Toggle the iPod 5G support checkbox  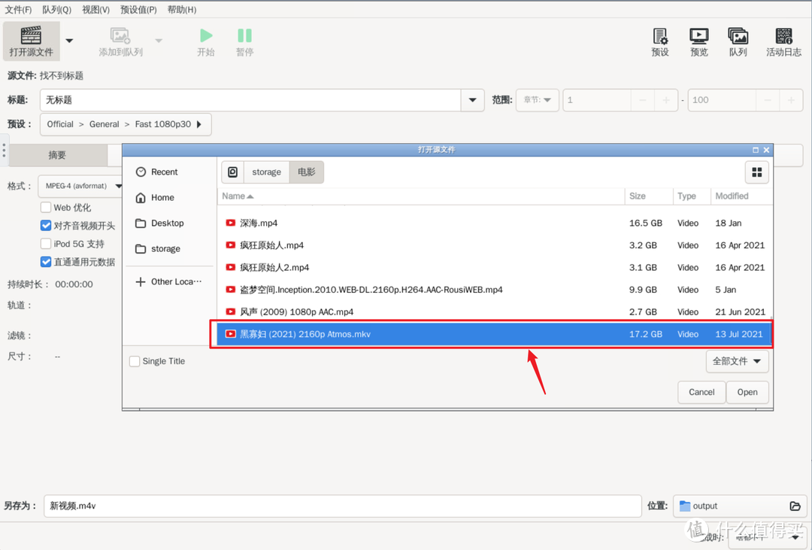click(x=46, y=244)
